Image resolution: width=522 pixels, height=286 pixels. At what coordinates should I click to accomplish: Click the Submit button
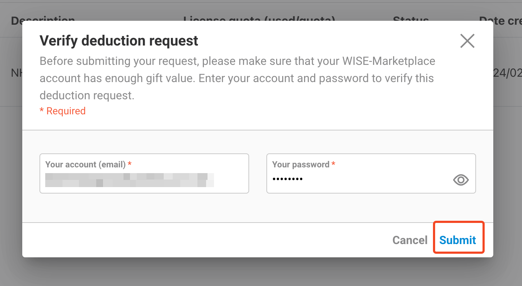click(458, 240)
